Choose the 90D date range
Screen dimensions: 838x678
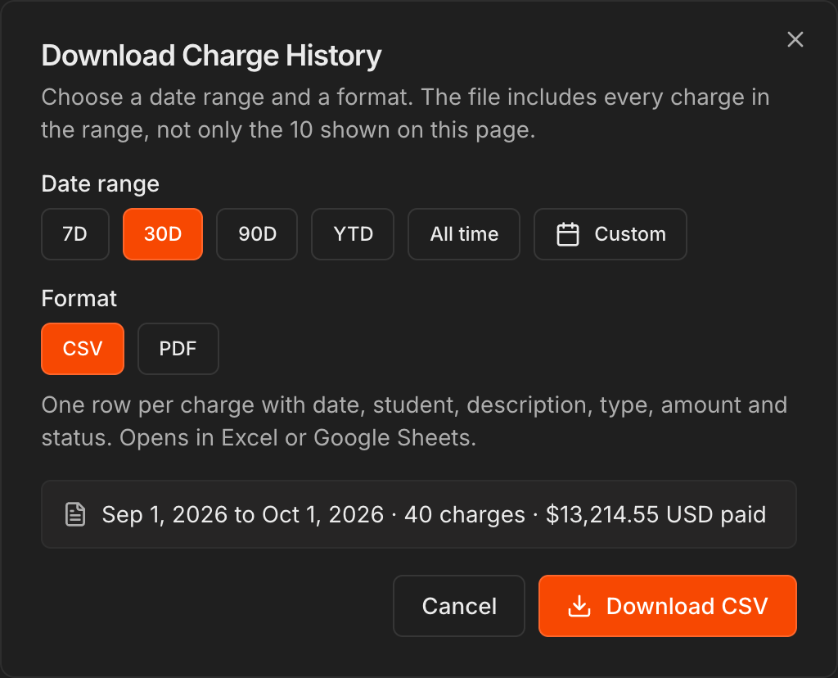click(x=257, y=234)
